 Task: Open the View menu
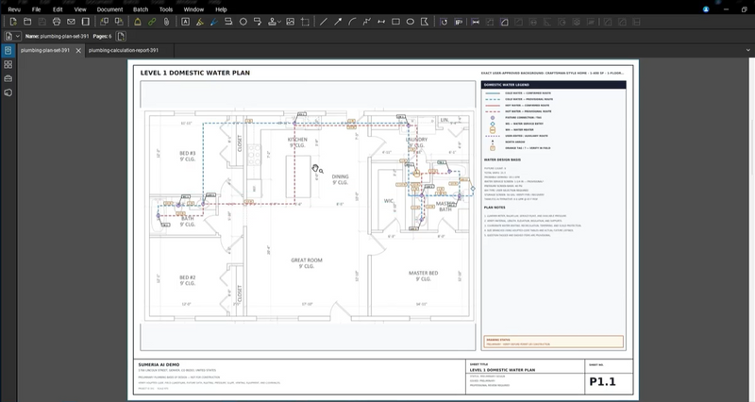click(x=80, y=9)
